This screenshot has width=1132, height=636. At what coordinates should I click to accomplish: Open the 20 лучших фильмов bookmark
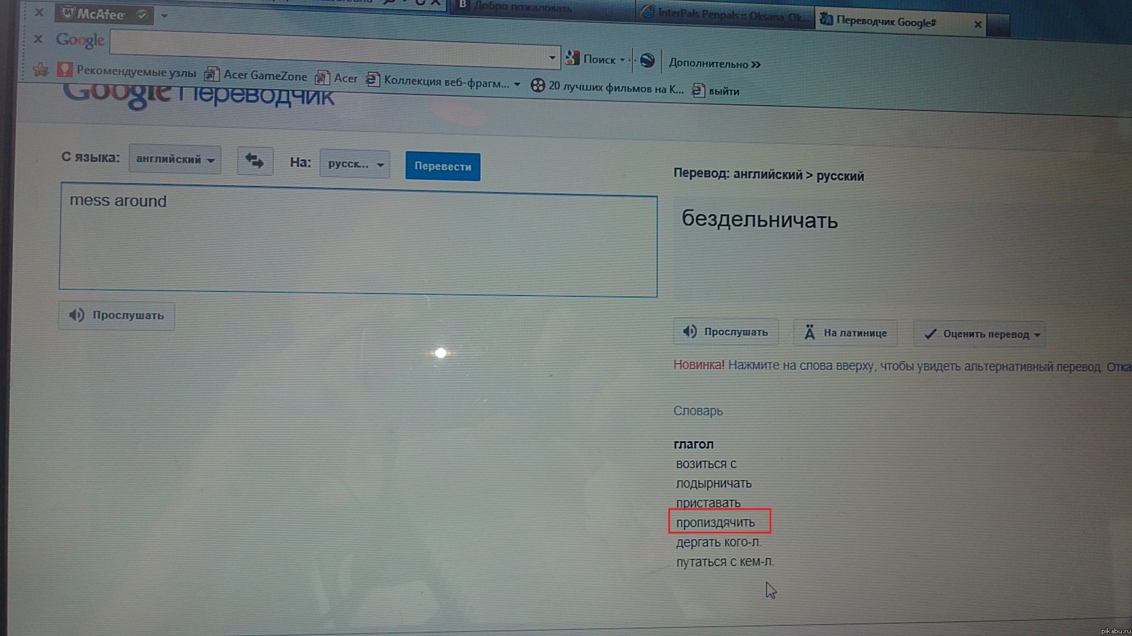(x=607, y=87)
